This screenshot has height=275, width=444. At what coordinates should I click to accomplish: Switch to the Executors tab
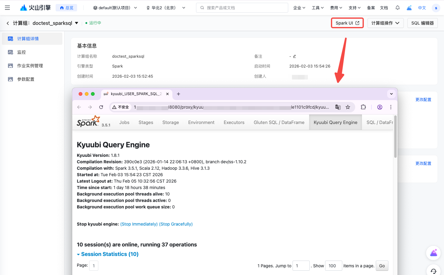click(x=234, y=122)
